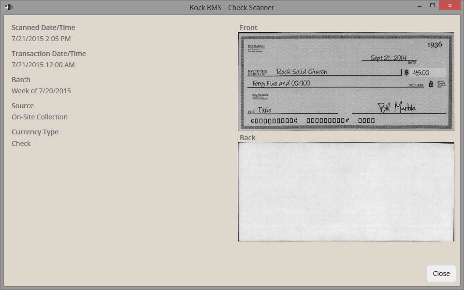Click the Rock RMS - Check Scanner title
Image resolution: width=464 pixels, height=290 pixels.
[x=232, y=7]
